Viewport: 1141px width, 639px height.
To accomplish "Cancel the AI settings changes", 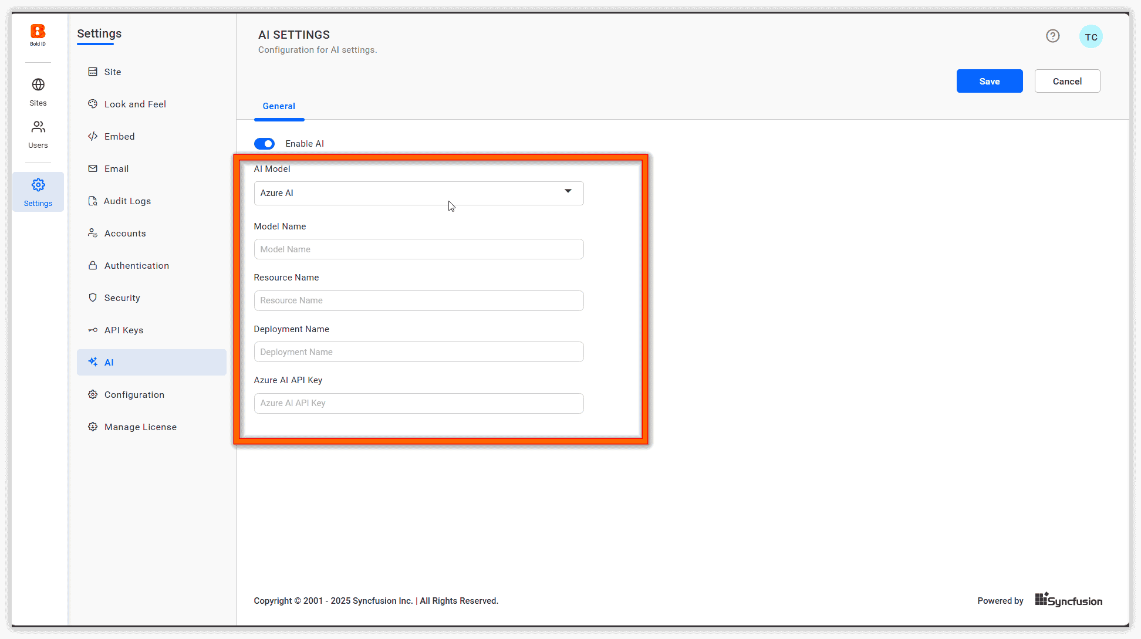I will point(1067,81).
